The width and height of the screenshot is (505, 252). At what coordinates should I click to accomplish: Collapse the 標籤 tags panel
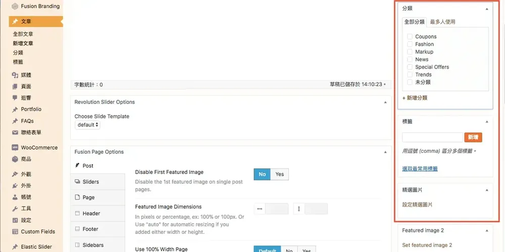pos(487,121)
